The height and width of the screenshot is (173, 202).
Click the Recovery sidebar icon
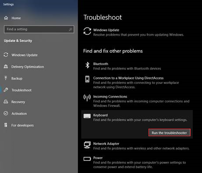[6, 101]
